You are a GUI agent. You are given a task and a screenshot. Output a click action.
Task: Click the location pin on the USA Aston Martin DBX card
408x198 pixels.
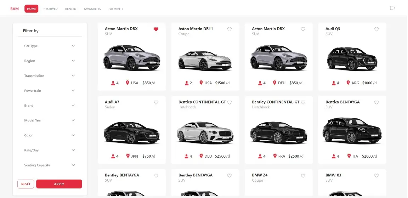[x=127, y=83]
